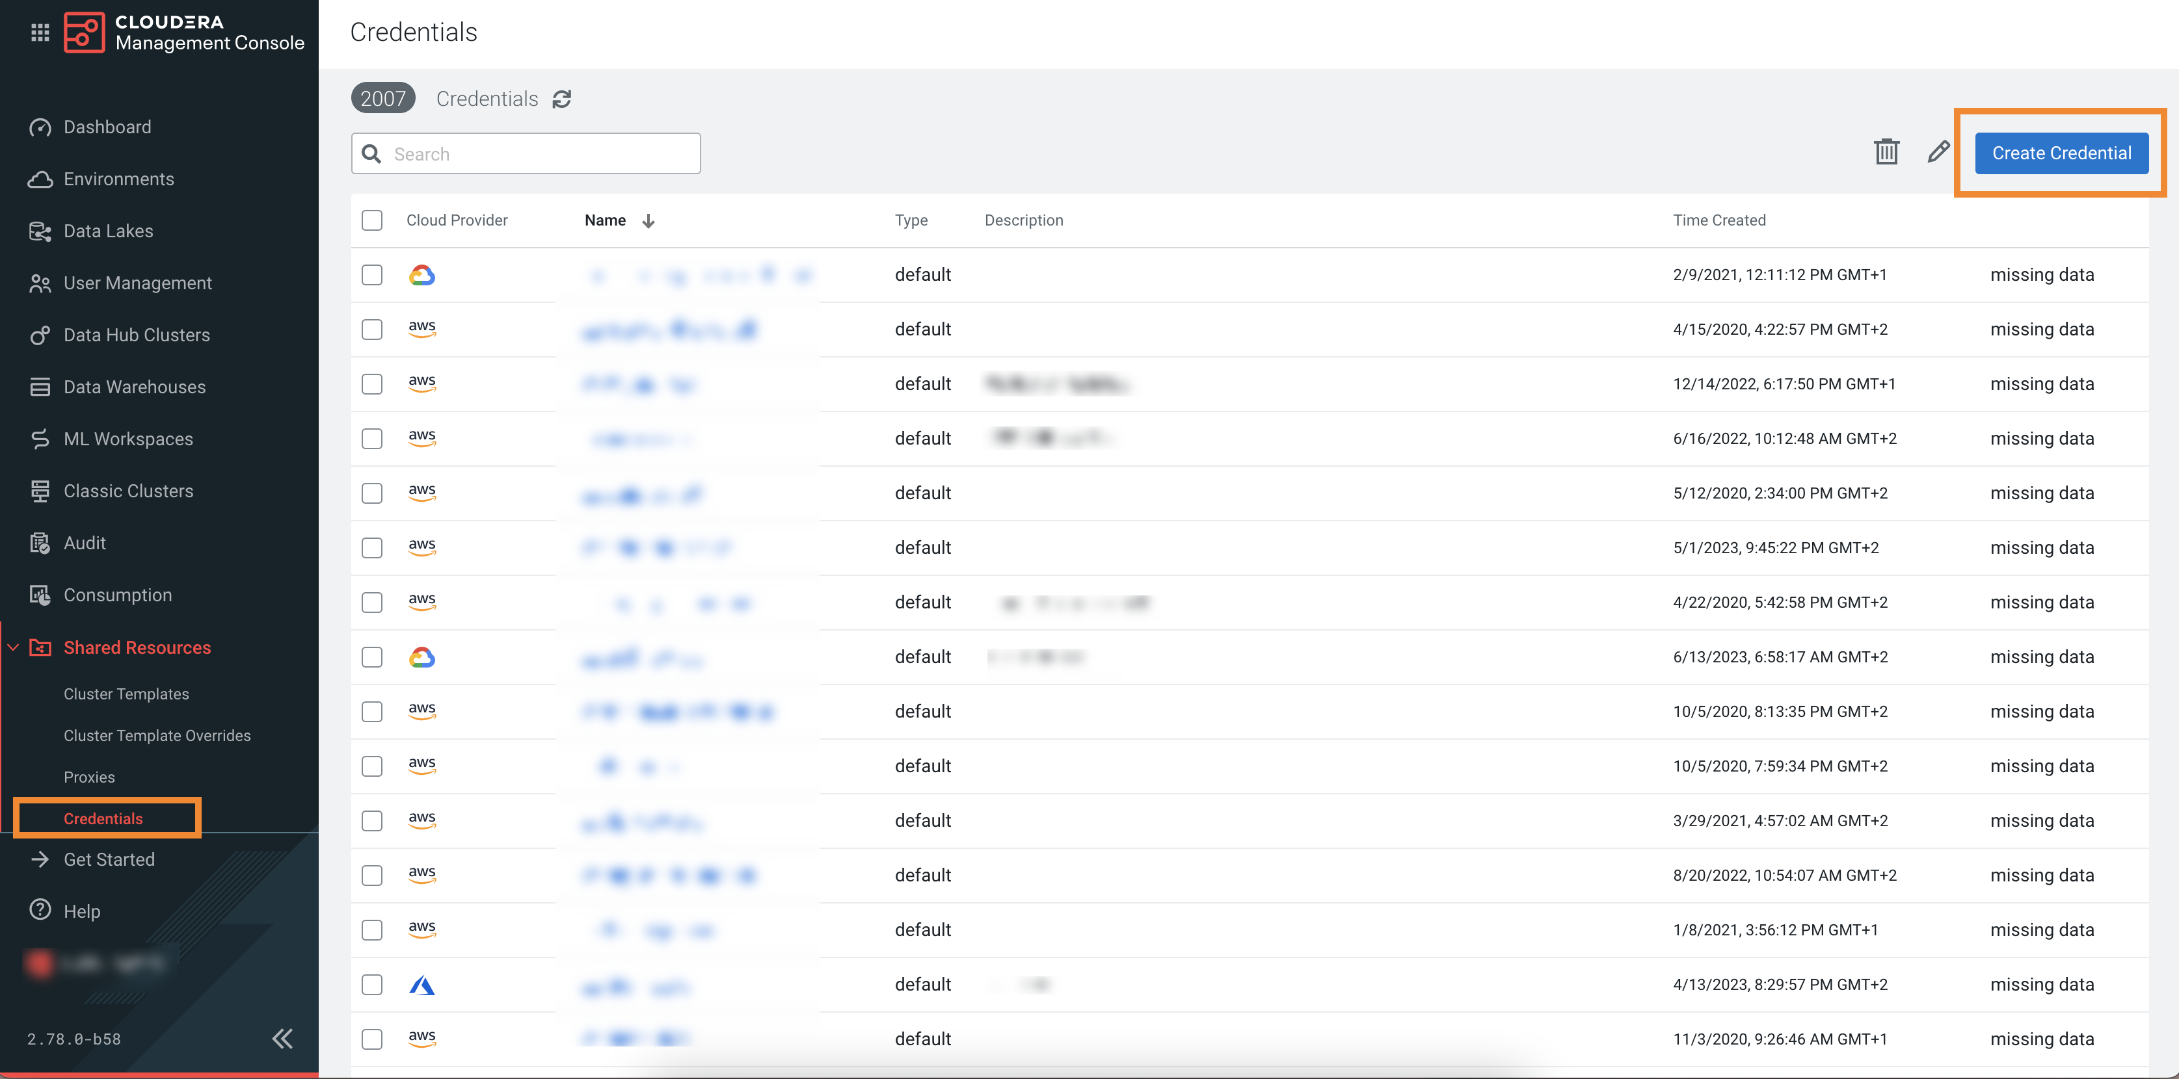
Task: Click the Data Hub Clusters icon
Action: (x=40, y=335)
